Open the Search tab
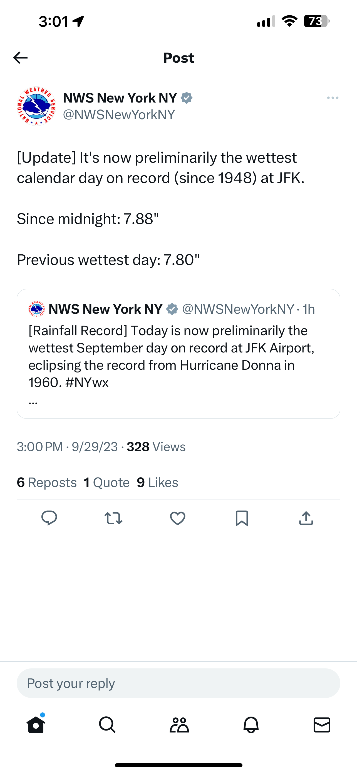 click(107, 725)
